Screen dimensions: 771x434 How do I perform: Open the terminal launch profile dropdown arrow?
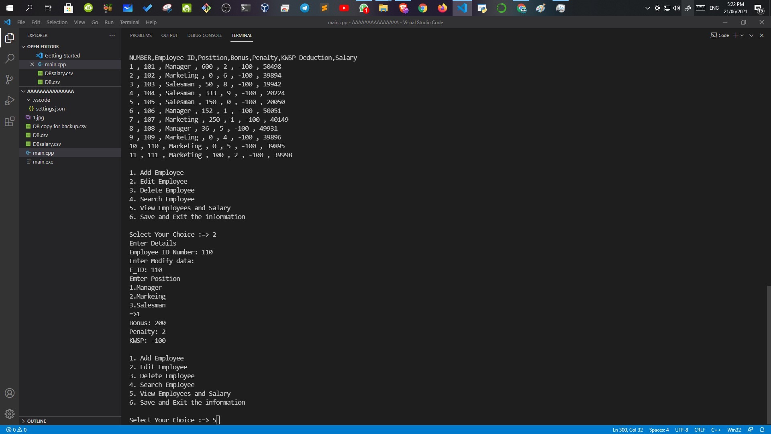pyautogui.click(x=742, y=35)
